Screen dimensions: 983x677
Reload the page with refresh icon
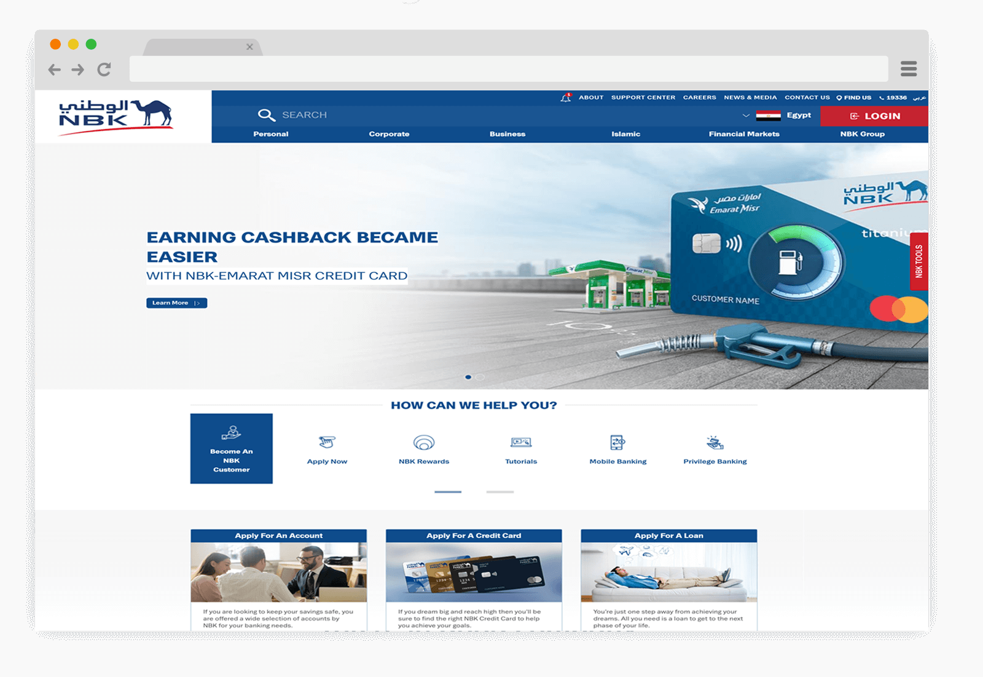104,69
